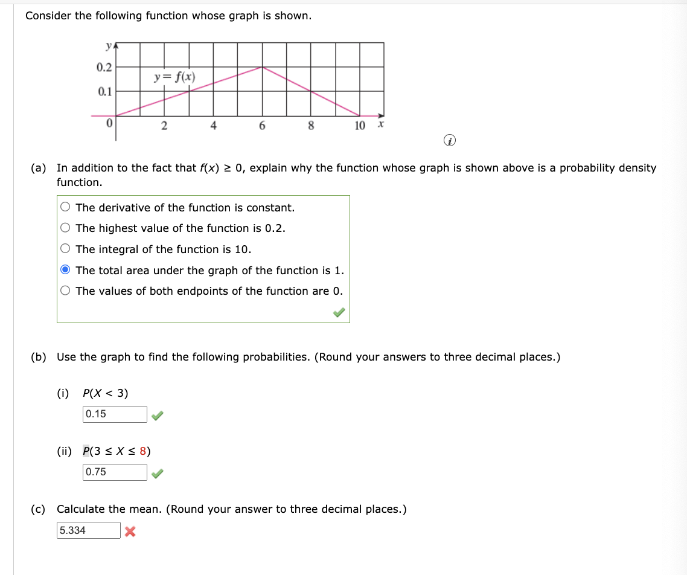Select 'The highest value of the function is 0.2'
The image size is (687, 575).
64,228
